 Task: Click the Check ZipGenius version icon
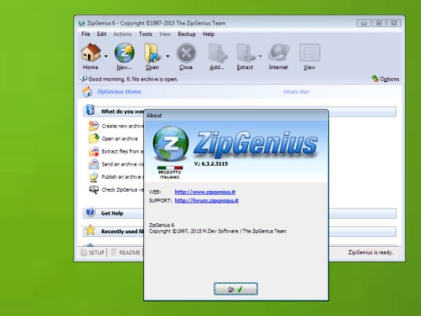pyautogui.click(x=93, y=189)
